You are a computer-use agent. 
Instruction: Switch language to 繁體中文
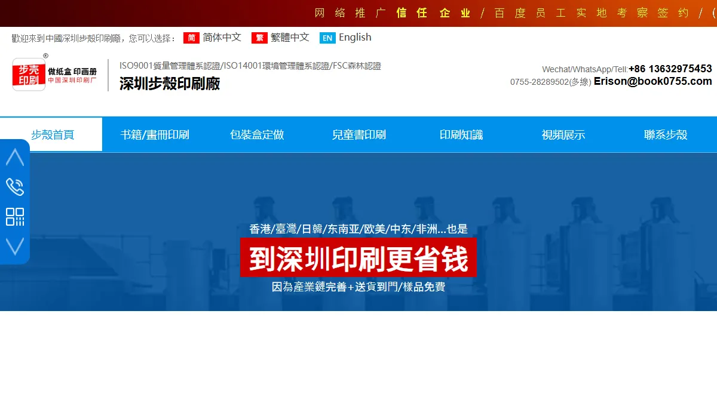(290, 37)
